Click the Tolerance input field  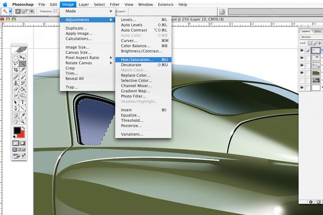coord(56,11)
